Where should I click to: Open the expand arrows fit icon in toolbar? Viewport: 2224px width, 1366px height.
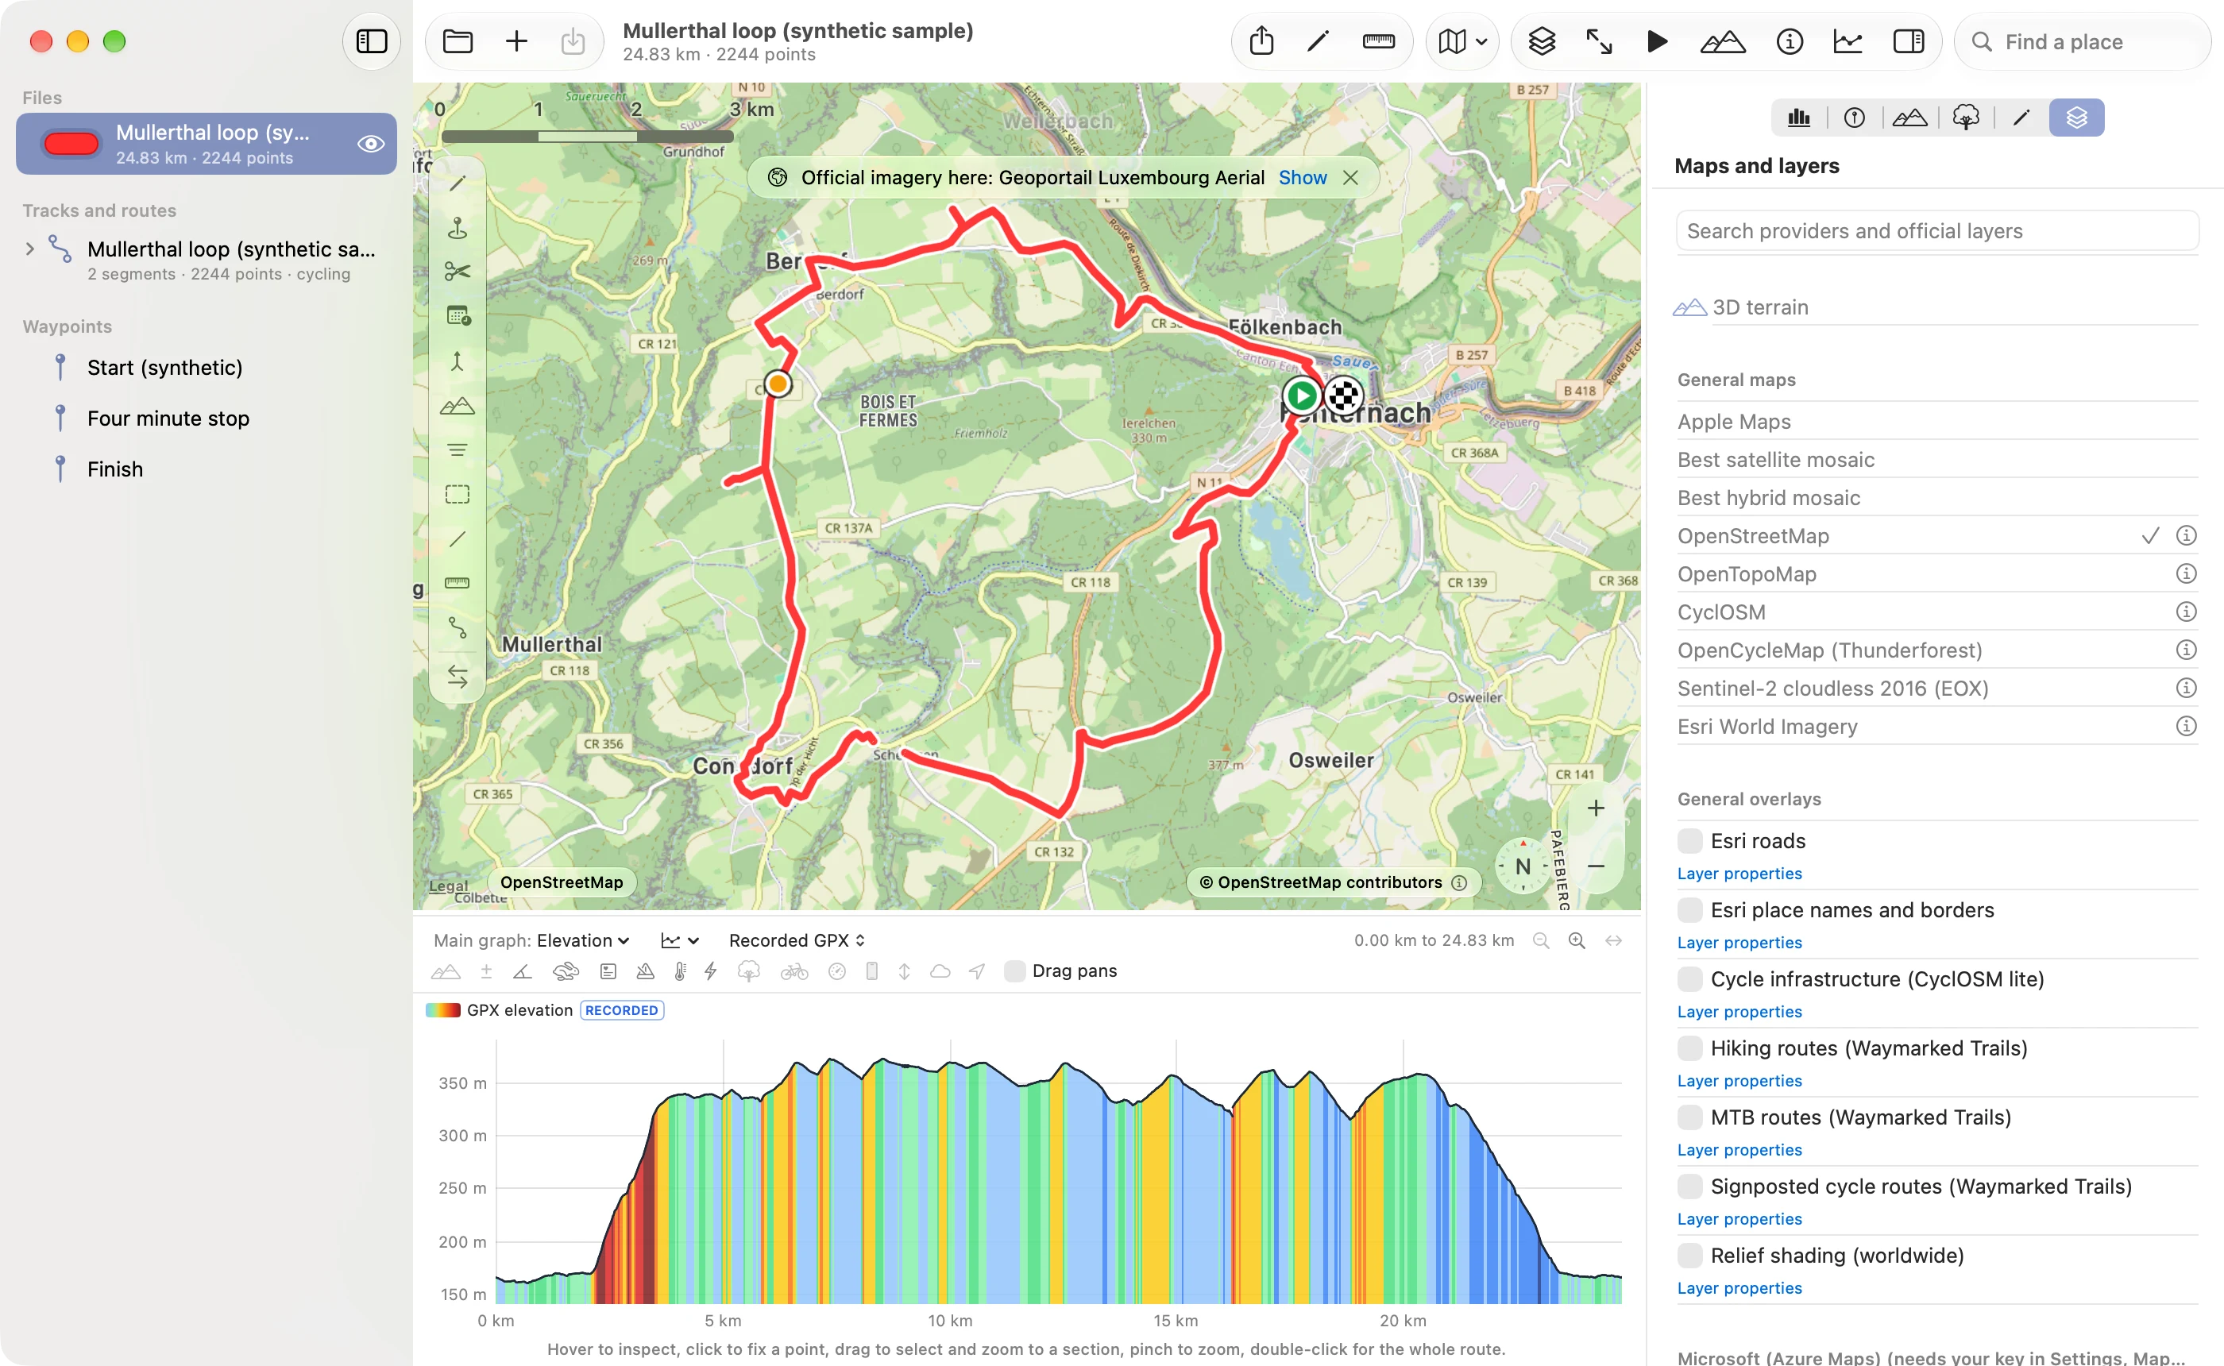(x=1599, y=41)
